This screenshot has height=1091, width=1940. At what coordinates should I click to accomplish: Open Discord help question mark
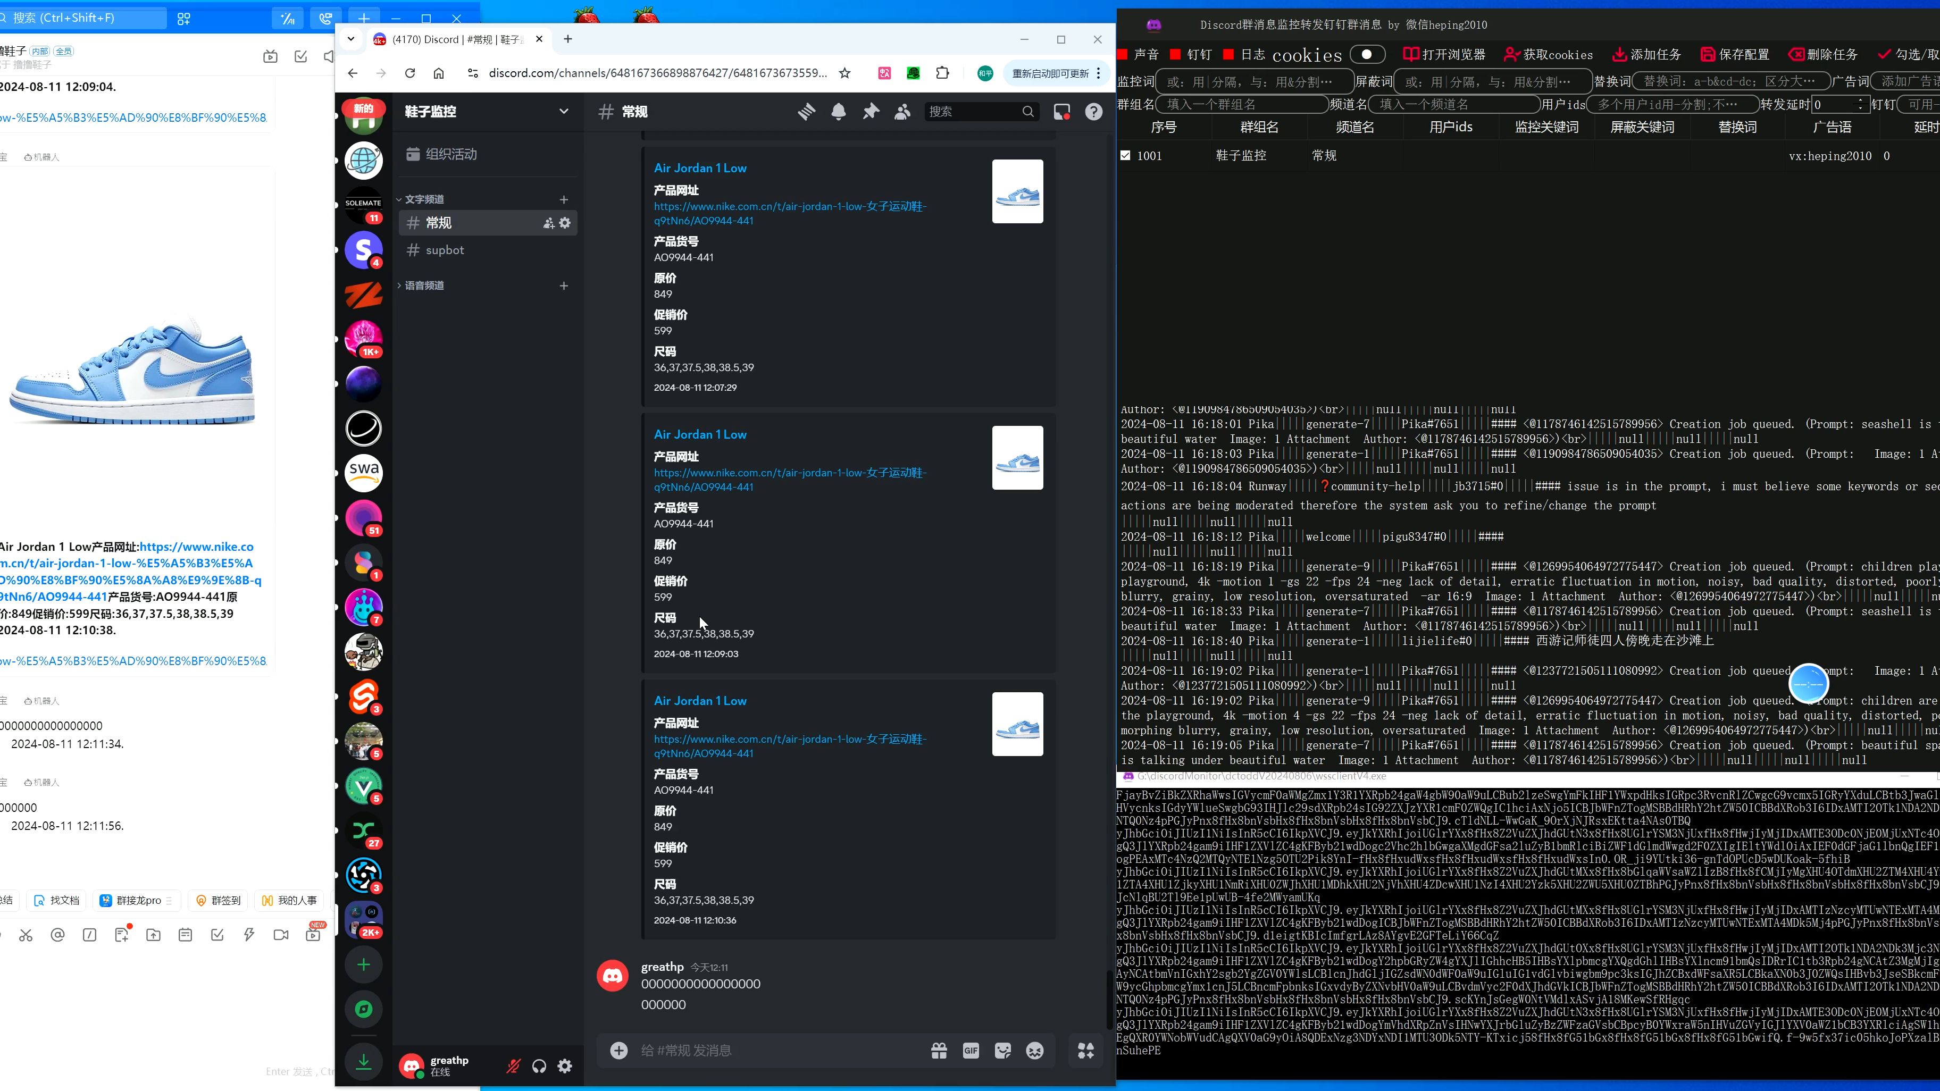(x=1093, y=112)
